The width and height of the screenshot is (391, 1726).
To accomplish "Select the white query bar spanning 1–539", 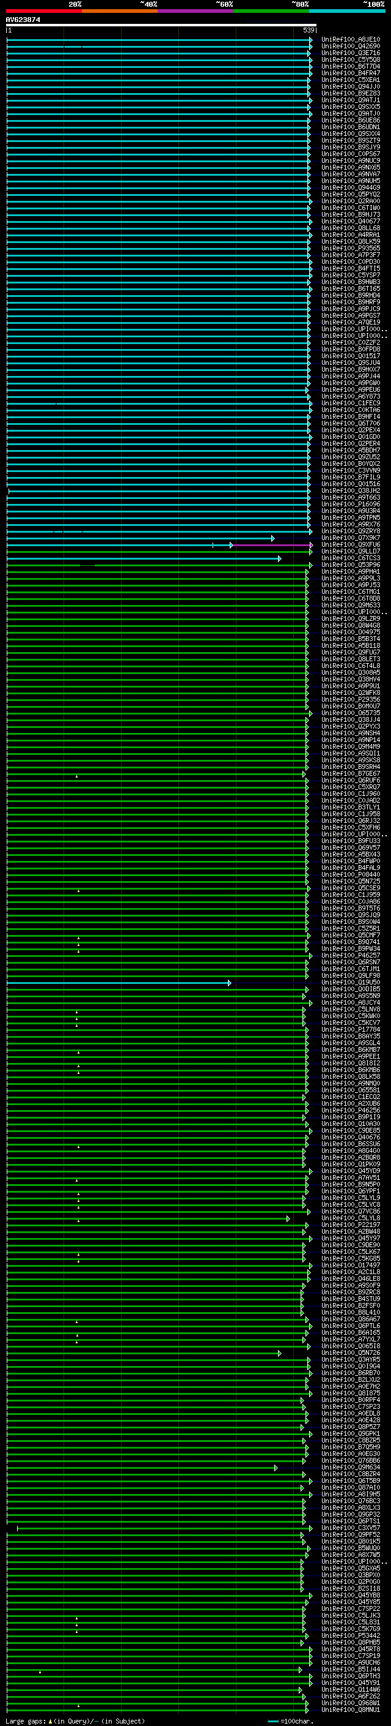I will (x=161, y=26).
